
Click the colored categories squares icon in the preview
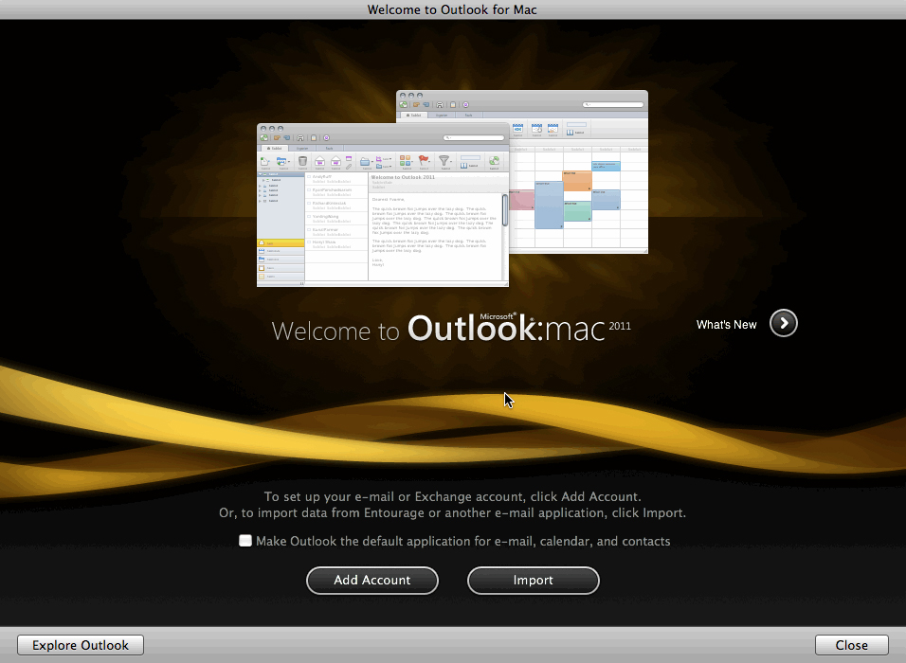[x=405, y=161]
